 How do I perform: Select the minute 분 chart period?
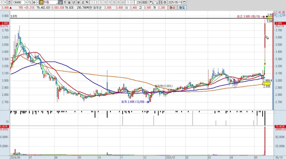[78, 2]
